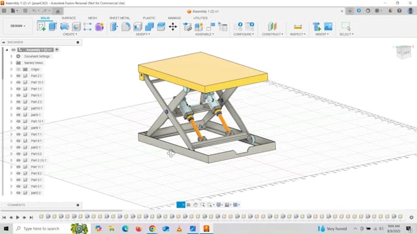The image size is (417, 234).
Task: Select the Fillet tool
Action: pos(126,27)
